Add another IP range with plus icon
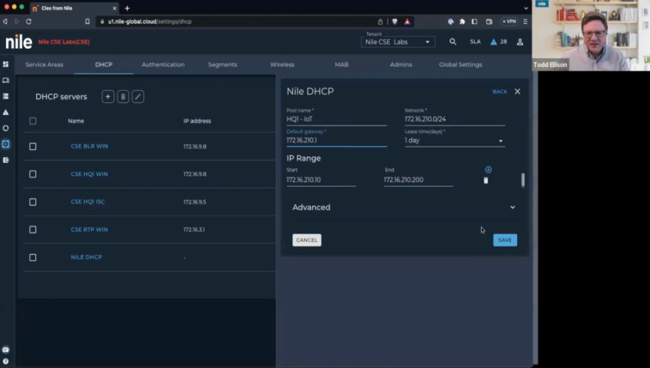Viewport: 650px width, 368px height. coord(488,170)
